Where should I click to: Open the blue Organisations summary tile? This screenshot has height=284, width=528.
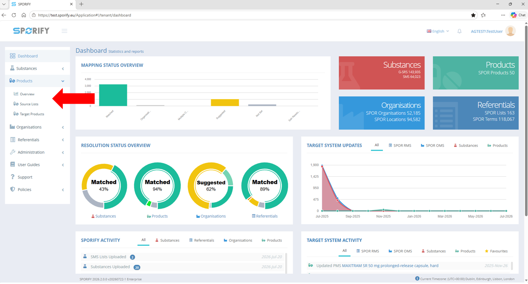(x=382, y=113)
